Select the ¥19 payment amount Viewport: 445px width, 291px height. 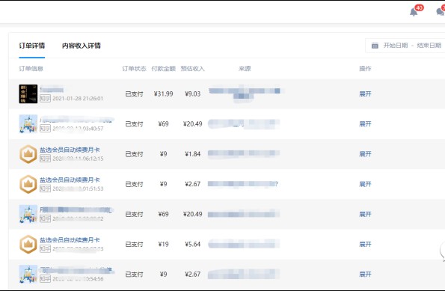164,245
